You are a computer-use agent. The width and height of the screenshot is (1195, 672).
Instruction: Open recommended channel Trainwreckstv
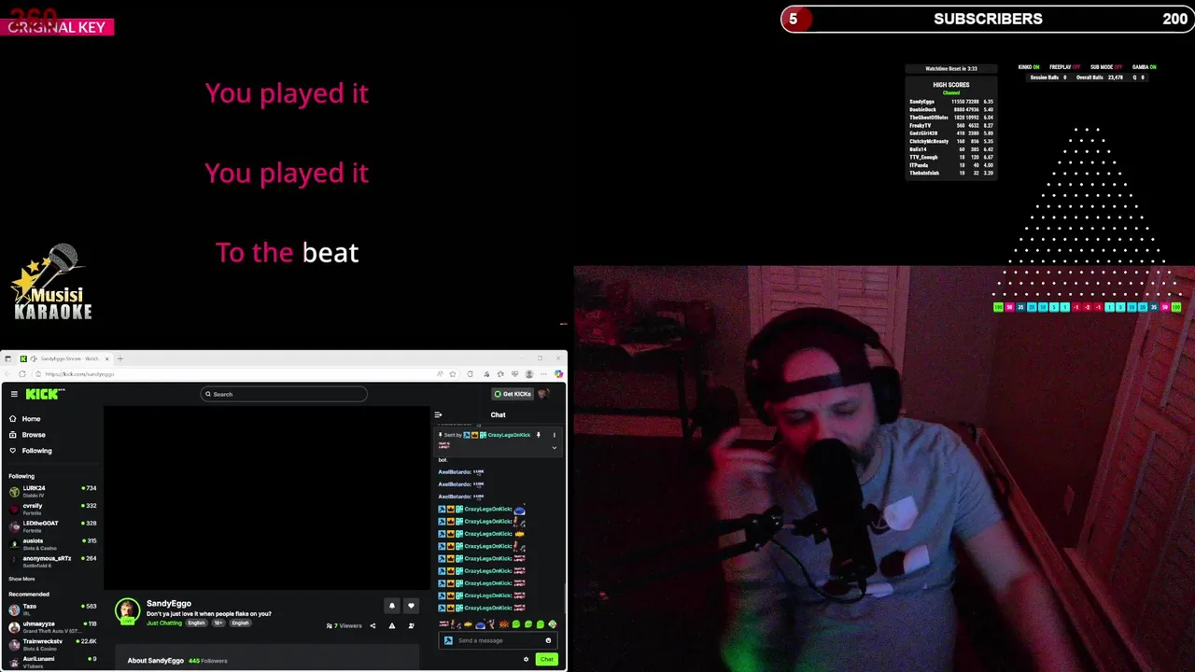[52, 644]
